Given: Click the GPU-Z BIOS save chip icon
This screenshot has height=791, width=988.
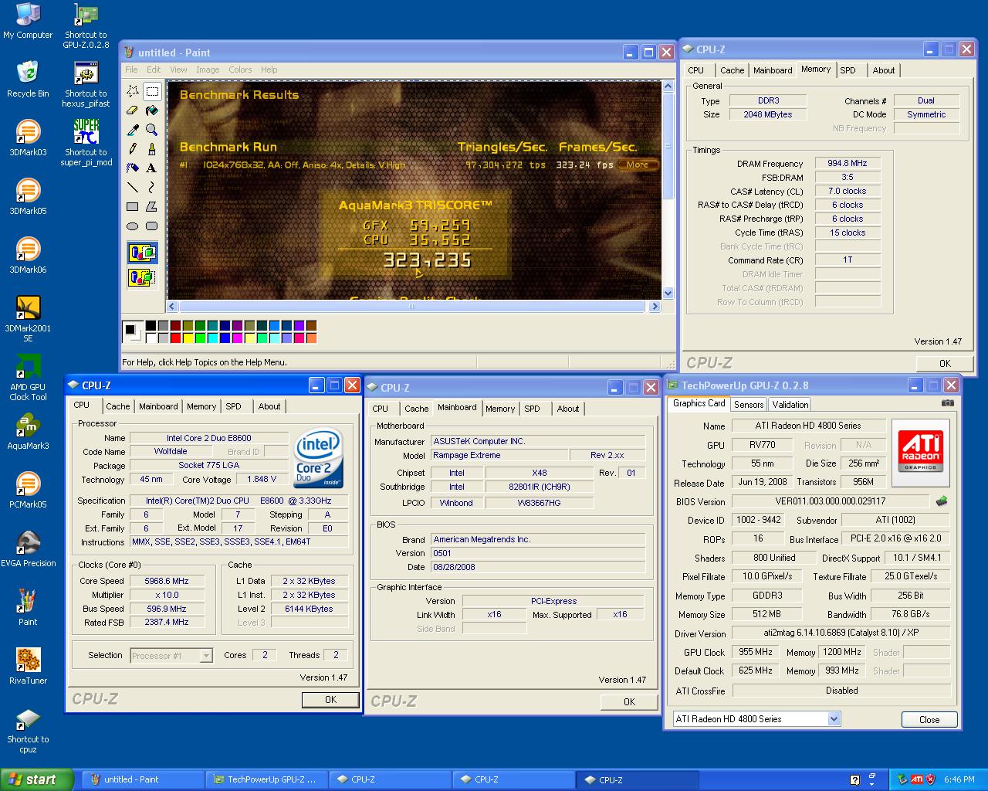Looking at the screenshot, I should [942, 501].
